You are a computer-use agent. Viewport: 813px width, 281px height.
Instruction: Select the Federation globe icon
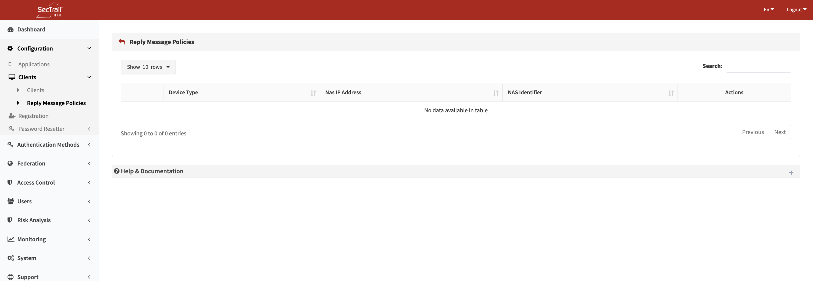point(10,163)
